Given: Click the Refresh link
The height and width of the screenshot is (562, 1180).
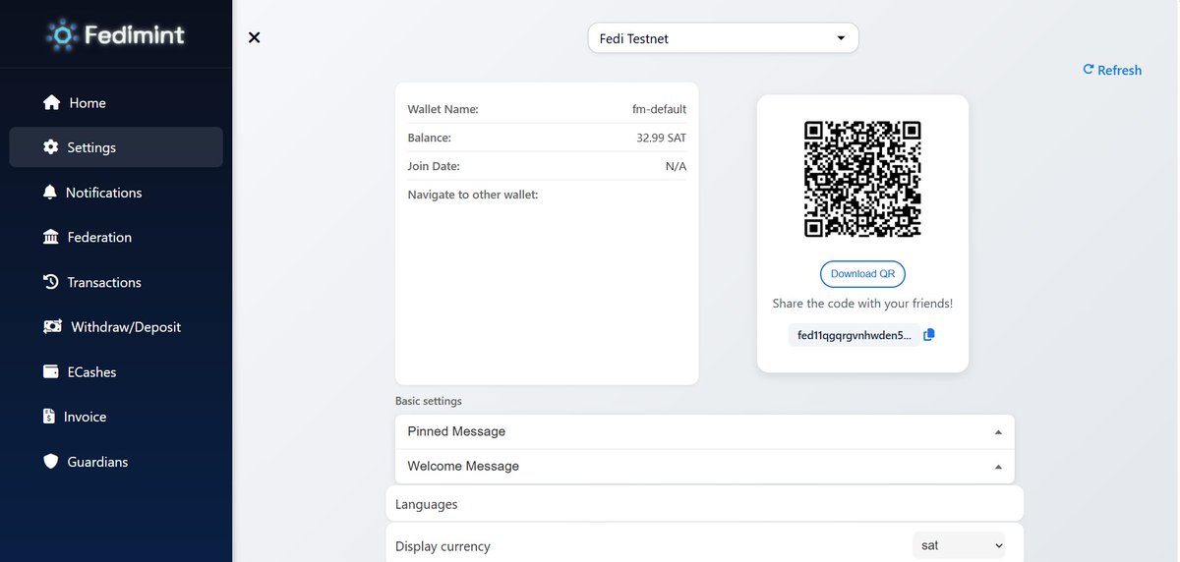Looking at the screenshot, I should pos(1112,70).
